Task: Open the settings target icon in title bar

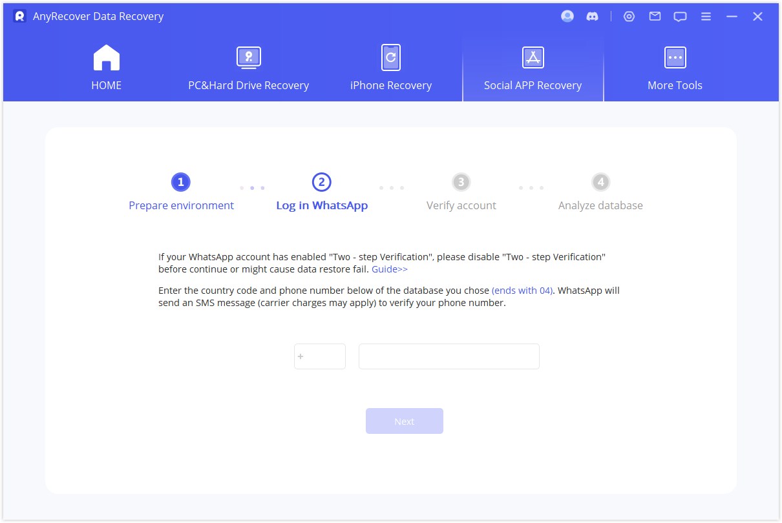Action: tap(629, 17)
